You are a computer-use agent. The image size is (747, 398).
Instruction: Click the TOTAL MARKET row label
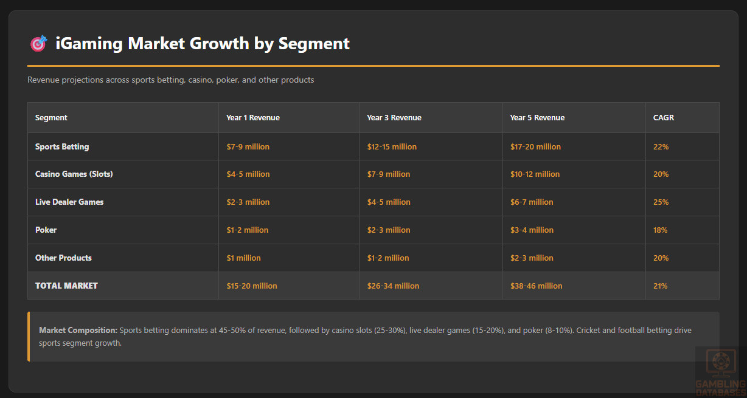[x=66, y=286]
